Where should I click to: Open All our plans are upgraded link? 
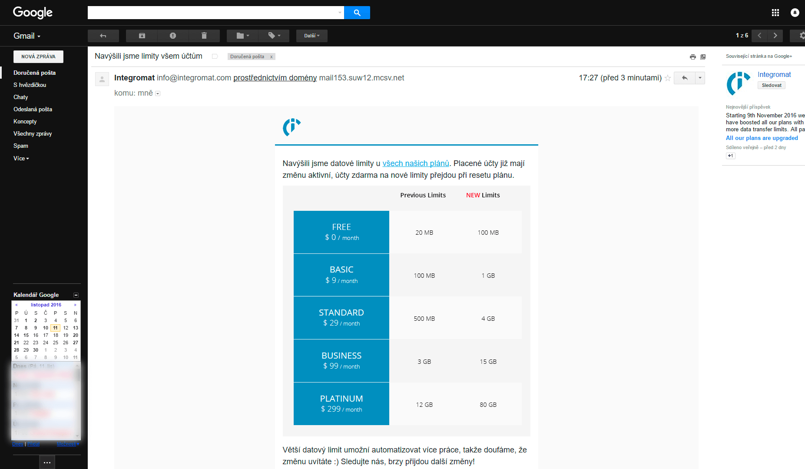click(762, 138)
